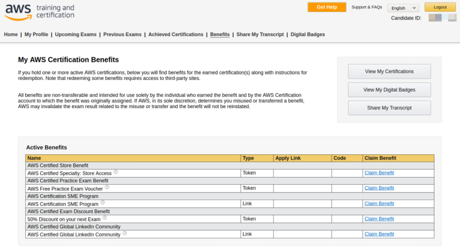Screen dimensions: 460x249
Task: Click help icon beside 50% Discount on your next Exam
Action: tap(105, 218)
